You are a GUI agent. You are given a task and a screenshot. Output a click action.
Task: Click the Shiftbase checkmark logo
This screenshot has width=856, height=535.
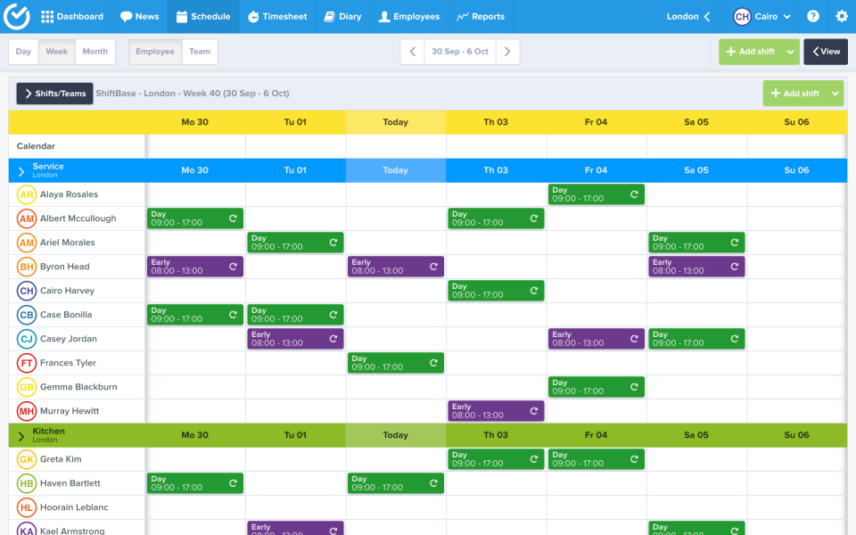pos(16,15)
